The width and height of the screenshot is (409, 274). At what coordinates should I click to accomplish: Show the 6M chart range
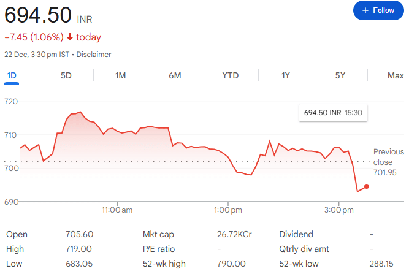175,75
